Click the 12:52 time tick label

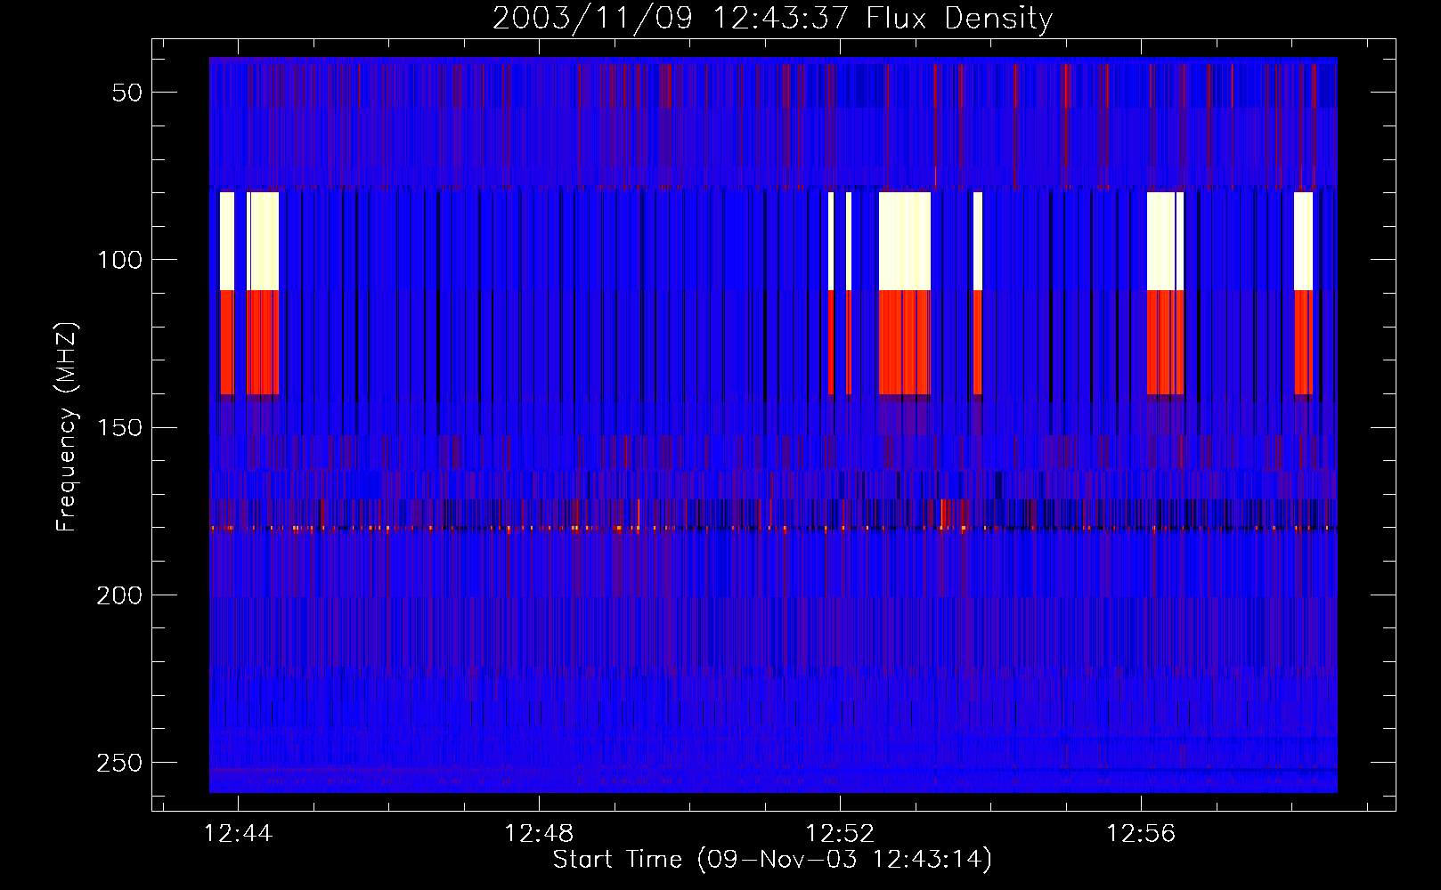pos(840,834)
